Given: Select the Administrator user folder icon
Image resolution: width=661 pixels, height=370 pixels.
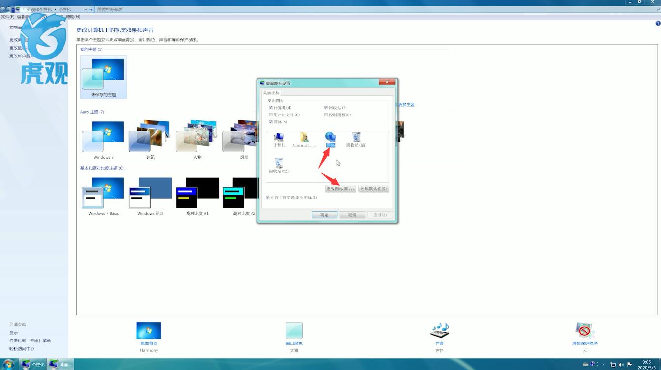Looking at the screenshot, I should pos(304,140).
